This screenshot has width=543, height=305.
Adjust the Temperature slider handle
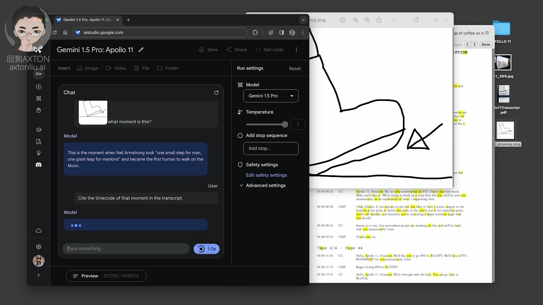tap(285, 124)
